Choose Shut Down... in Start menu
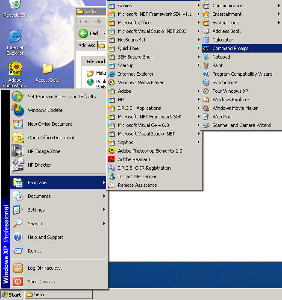 pos(58,282)
